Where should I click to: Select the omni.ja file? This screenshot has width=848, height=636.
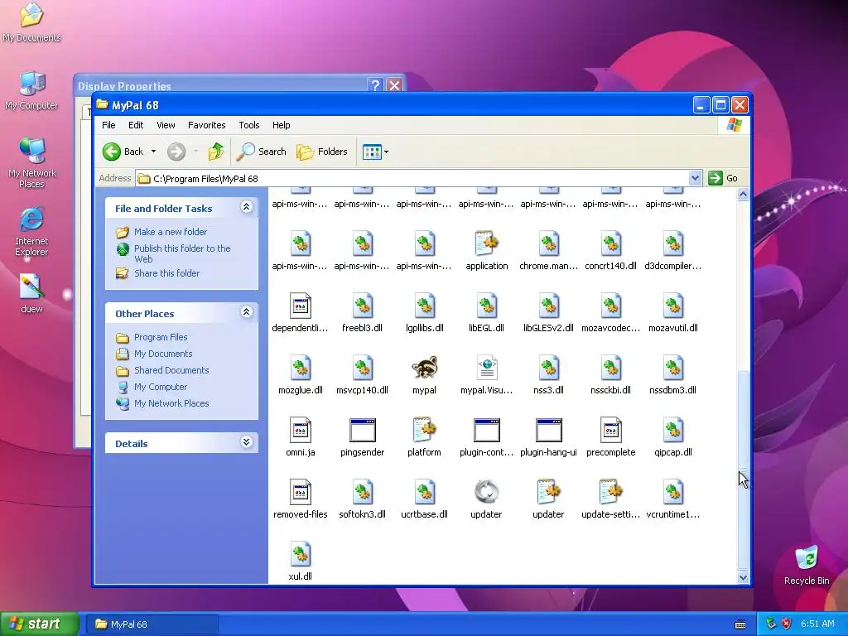(300, 431)
